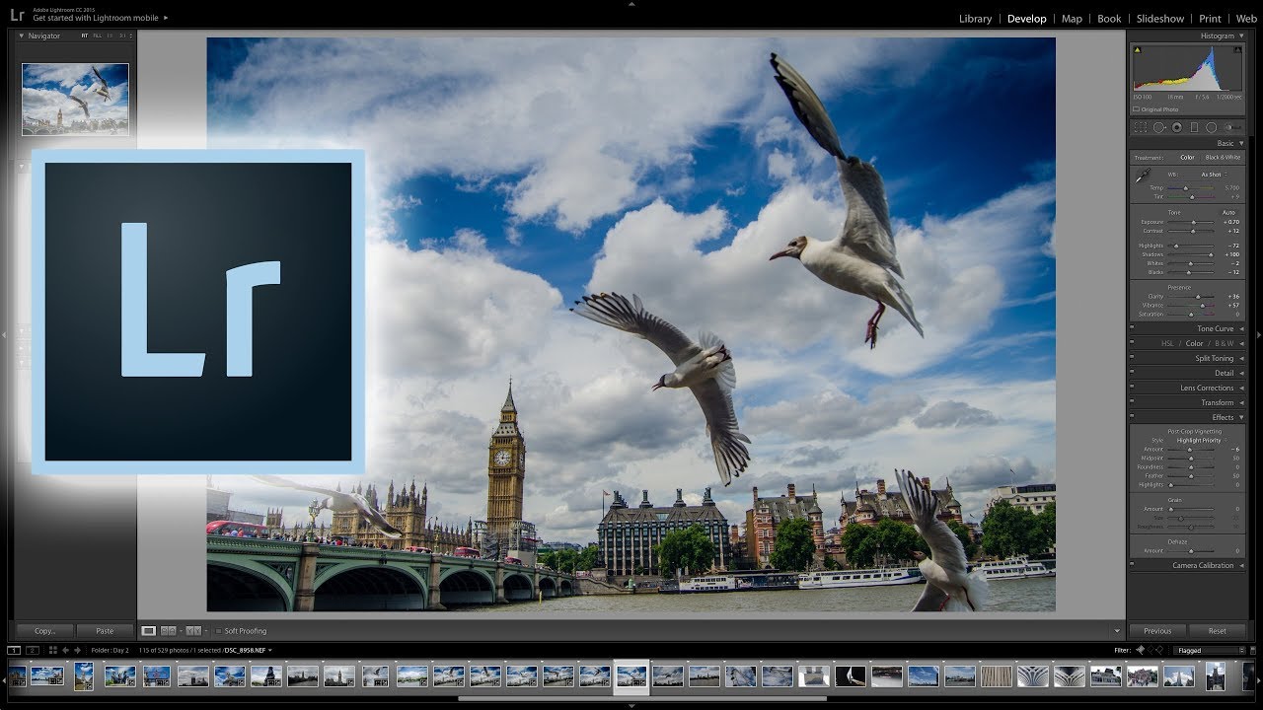Collapse the Basic panel
This screenshot has height=710, width=1263.
click(1241, 143)
